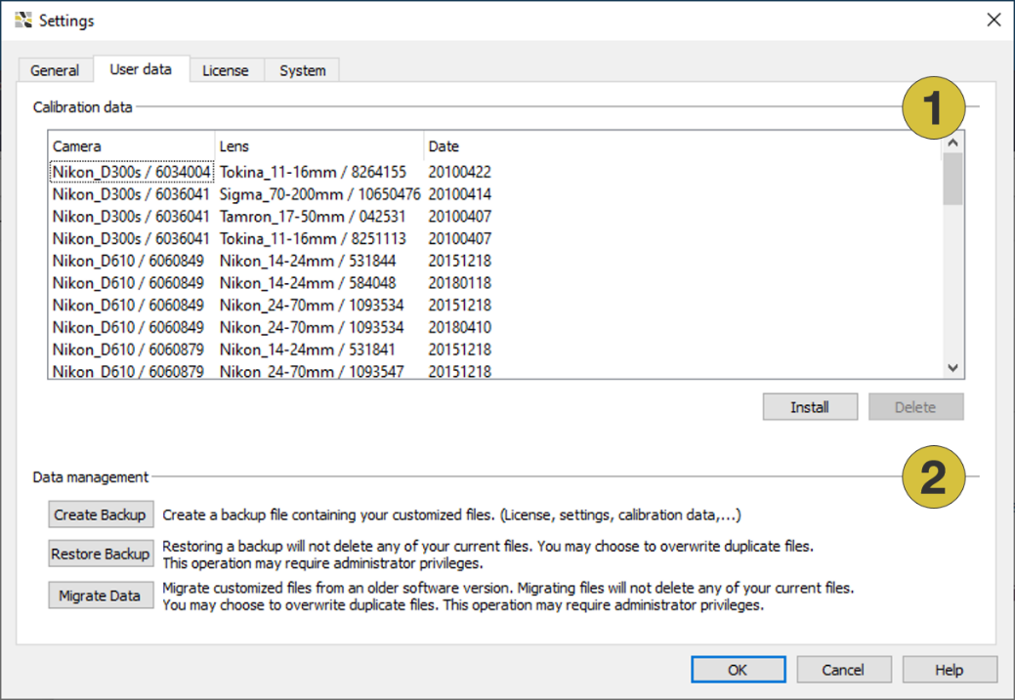Image resolution: width=1015 pixels, height=700 pixels.
Task: Click Create Backup button
Action: 101,515
